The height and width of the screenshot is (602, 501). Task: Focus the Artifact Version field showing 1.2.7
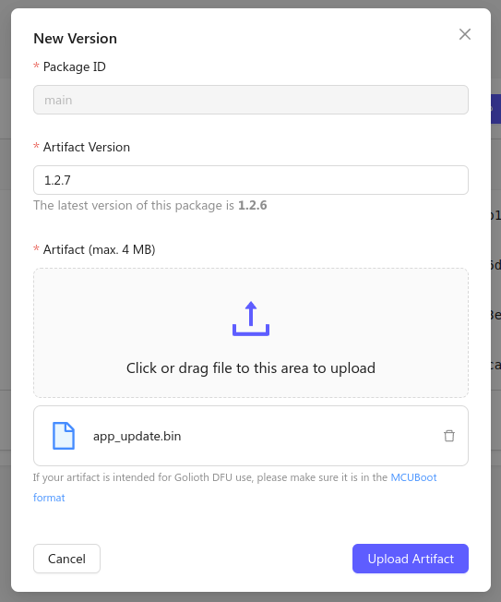(x=251, y=180)
